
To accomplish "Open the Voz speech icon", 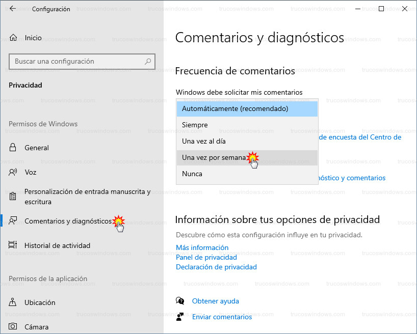I will point(13,172).
